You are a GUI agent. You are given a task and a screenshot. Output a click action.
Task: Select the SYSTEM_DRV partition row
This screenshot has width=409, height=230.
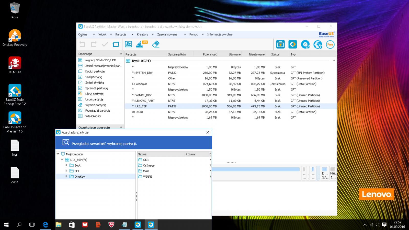coord(230,73)
